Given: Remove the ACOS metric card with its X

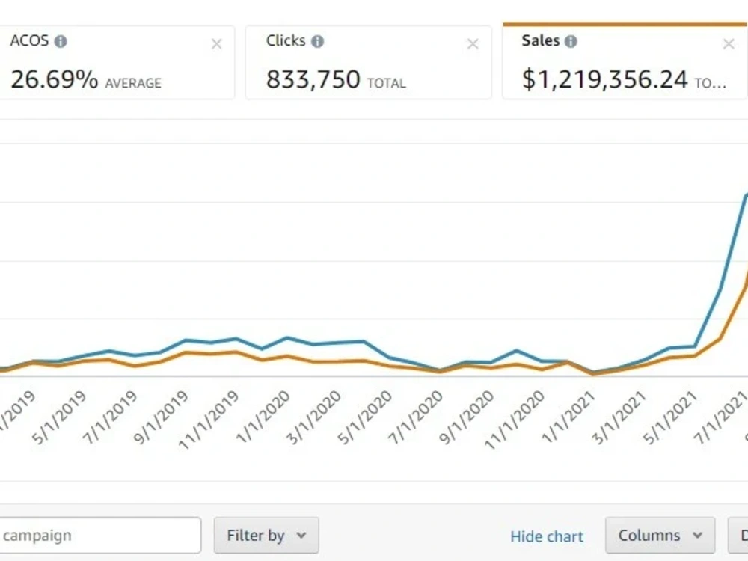Looking at the screenshot, I should tap(216, 44).
